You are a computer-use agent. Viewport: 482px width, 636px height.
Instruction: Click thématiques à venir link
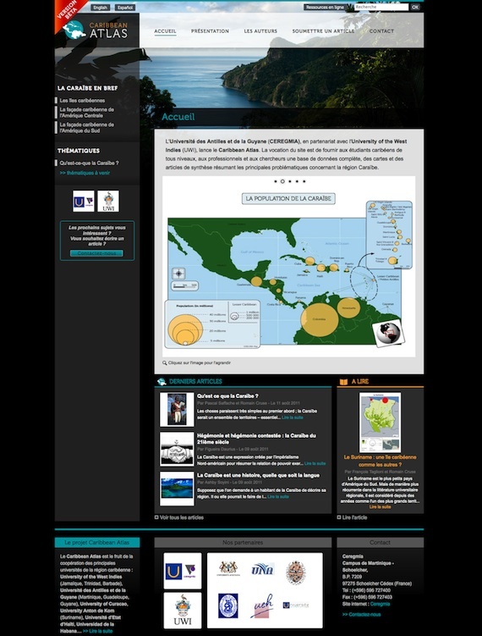coord(85,173)
